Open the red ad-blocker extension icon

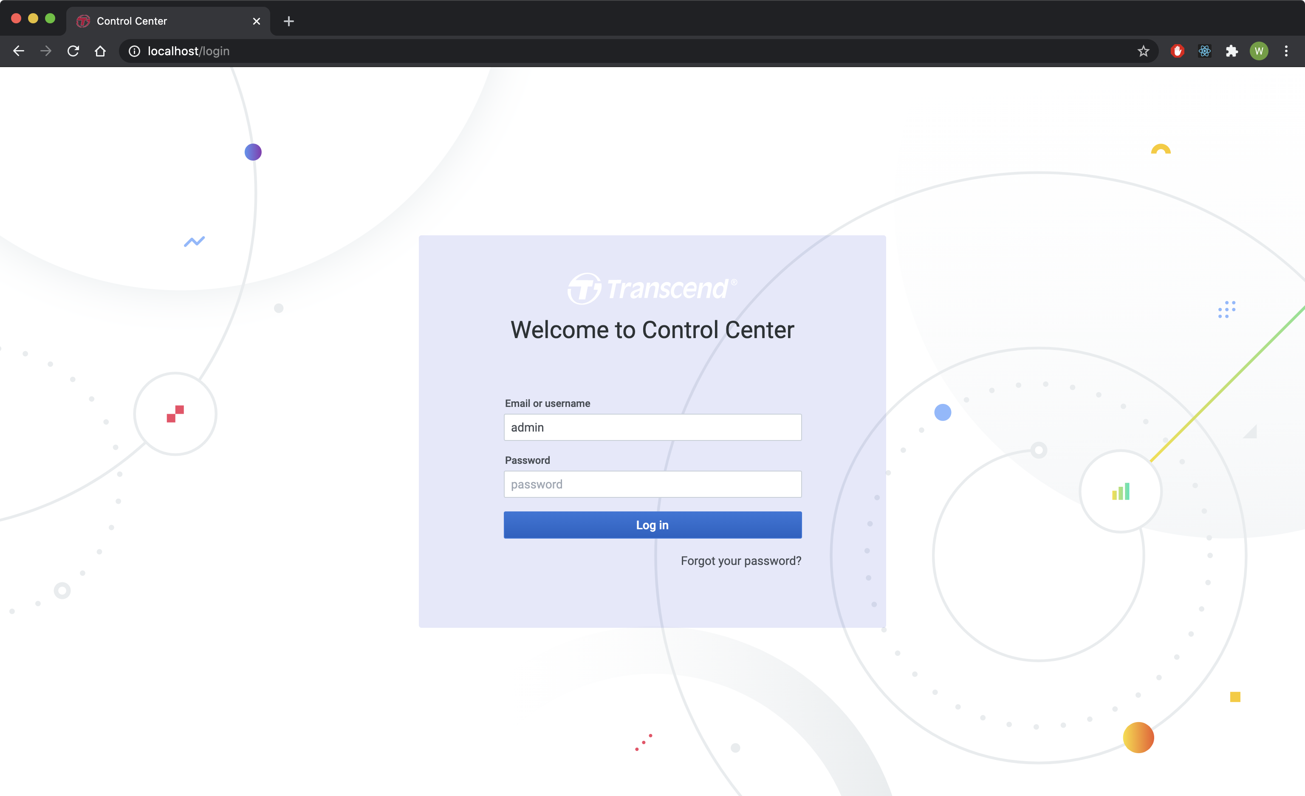click(x=1177, y=51)
